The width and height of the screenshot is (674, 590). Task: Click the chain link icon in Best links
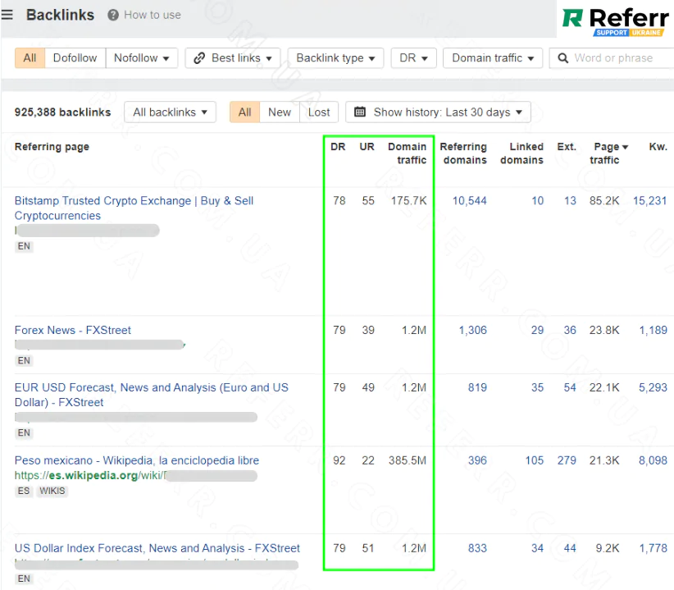[199, 58]
